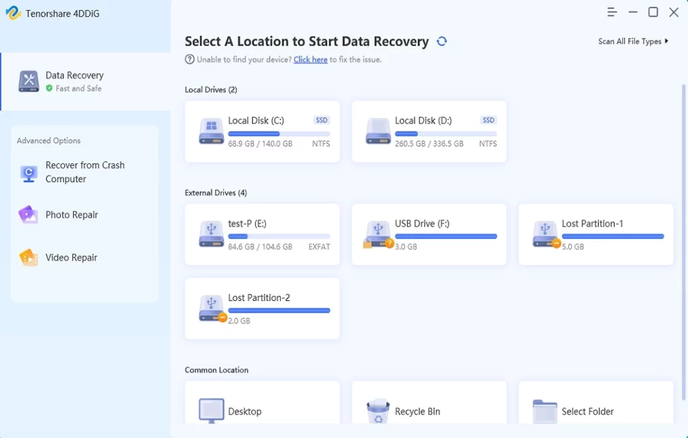This screenshot has width=688, height=438.
Task: Click NTFS label on Local Disk (D:)
Action: (x=488, y=144)
